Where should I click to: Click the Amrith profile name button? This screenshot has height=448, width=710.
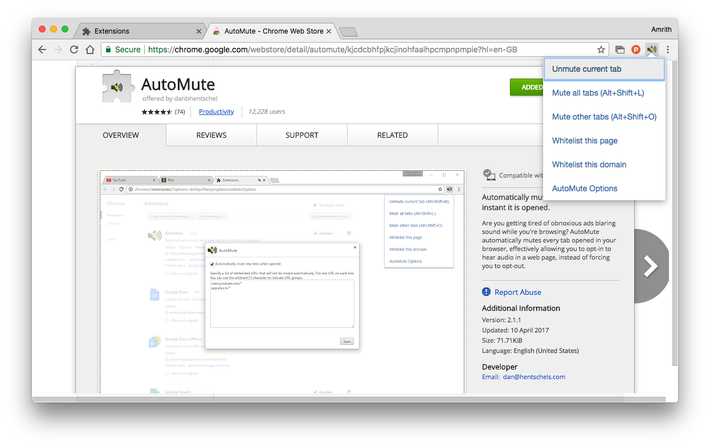point(661,29)
